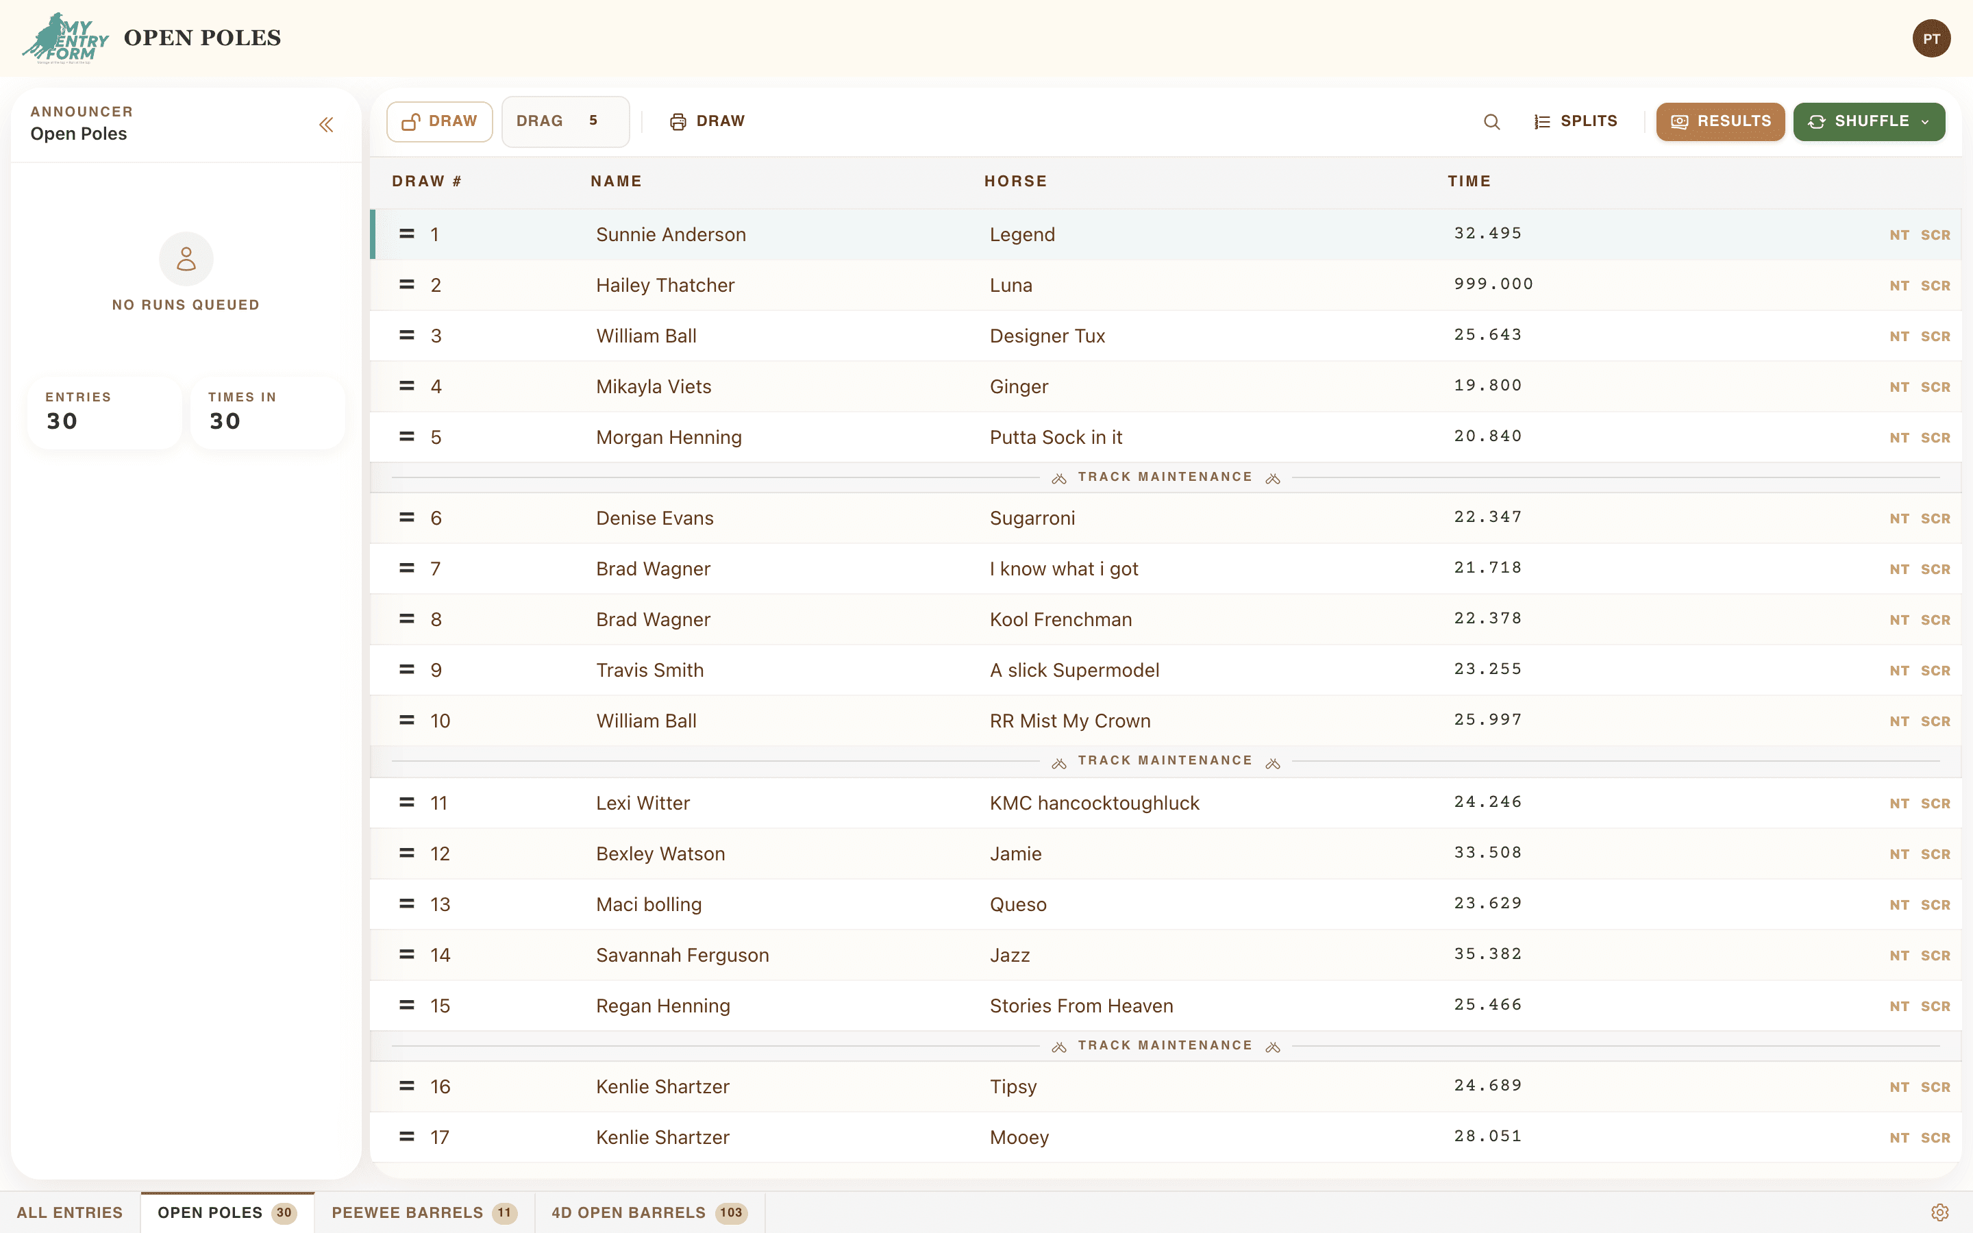Grab drag handle for Kool Frenchman row
This screenshot has width=1973, height=1233.
click(407, 619)
